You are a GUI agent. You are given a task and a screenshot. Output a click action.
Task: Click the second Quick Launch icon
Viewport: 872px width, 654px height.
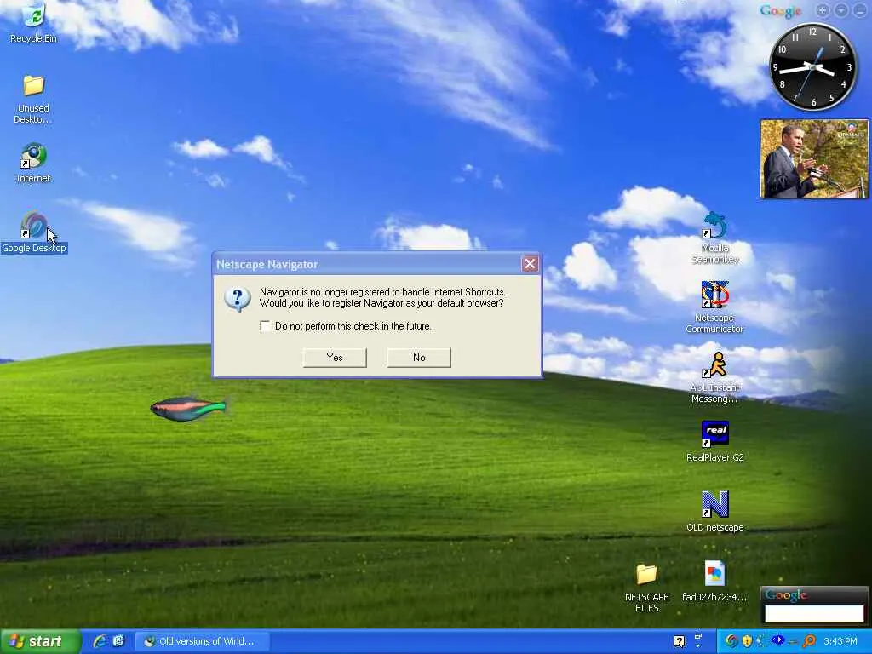pos(119,641)
